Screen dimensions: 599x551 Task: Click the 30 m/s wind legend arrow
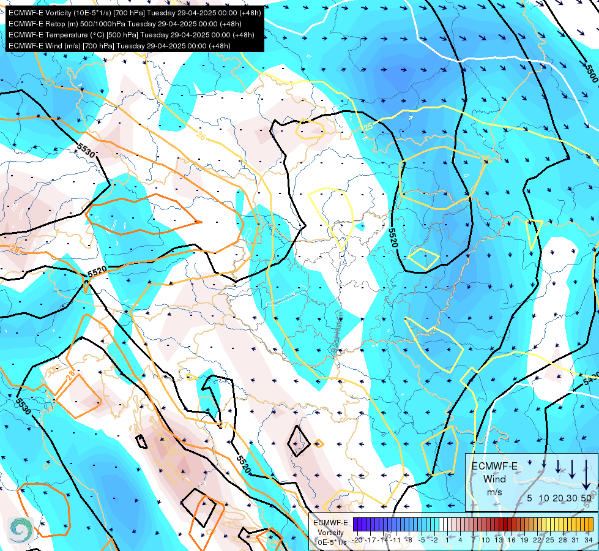572,469
